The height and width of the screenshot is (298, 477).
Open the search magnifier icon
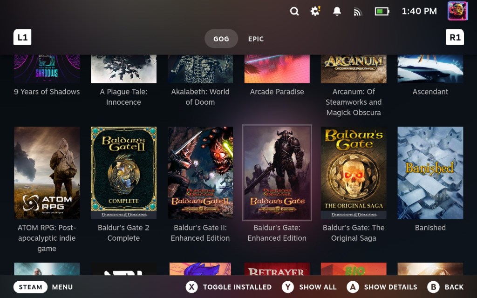[x=294, y=11]
